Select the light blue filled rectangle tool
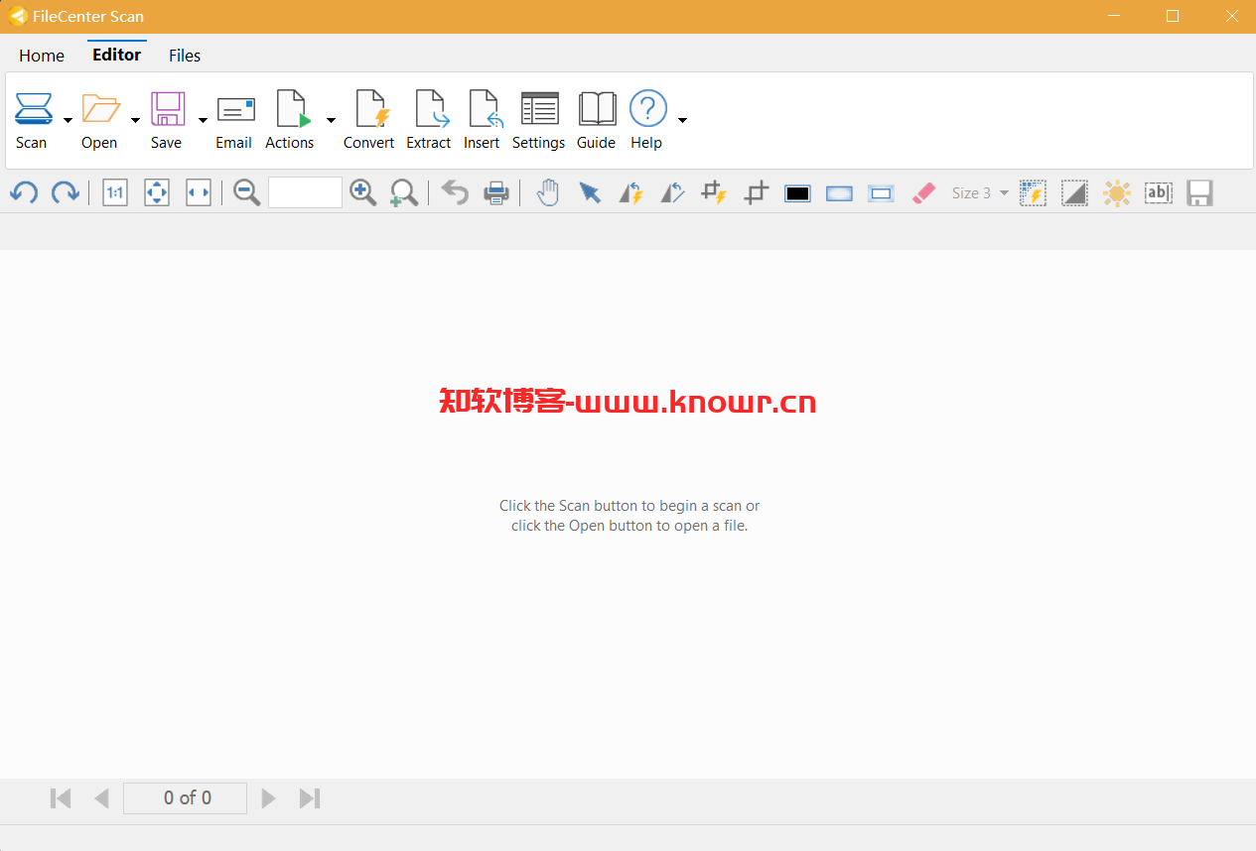The image size is (1256, 851). coord(840,193)
